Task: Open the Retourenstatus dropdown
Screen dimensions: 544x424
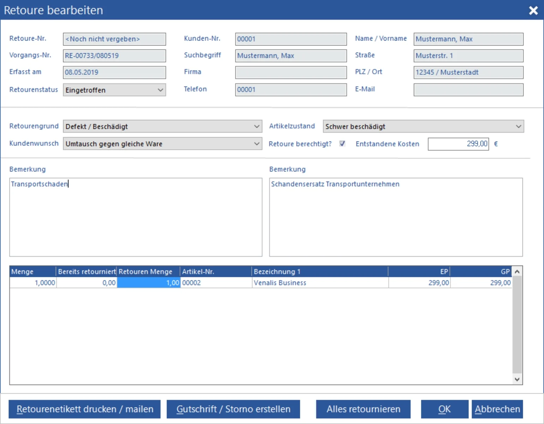Action: (x=114, y=90)
